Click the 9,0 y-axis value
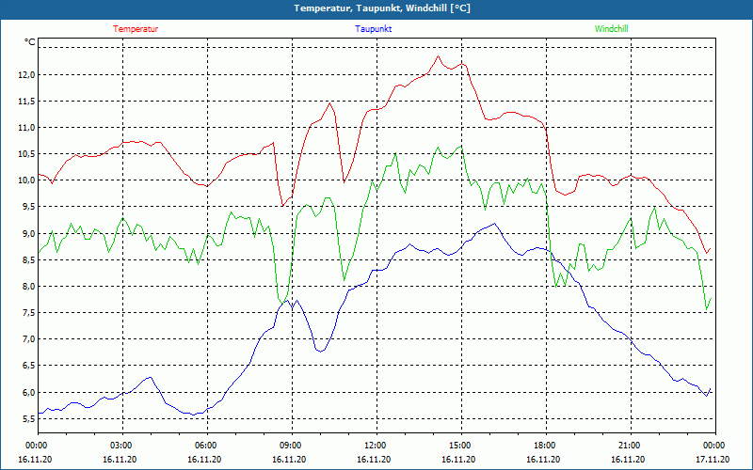Viewport: 753px width, 470px height. coord(28,233)
